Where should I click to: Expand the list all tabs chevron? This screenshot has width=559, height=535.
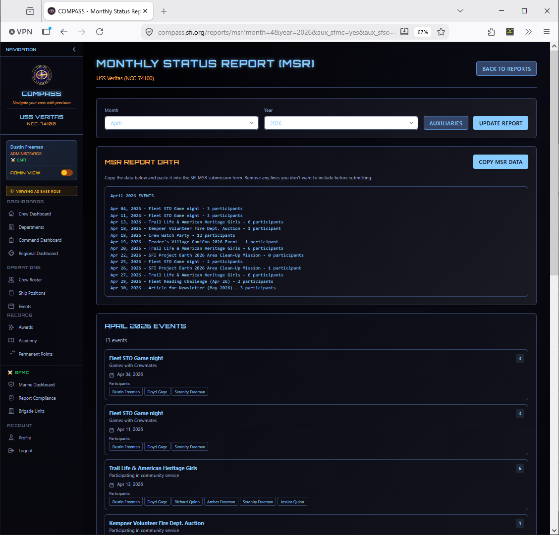[460, 11]
